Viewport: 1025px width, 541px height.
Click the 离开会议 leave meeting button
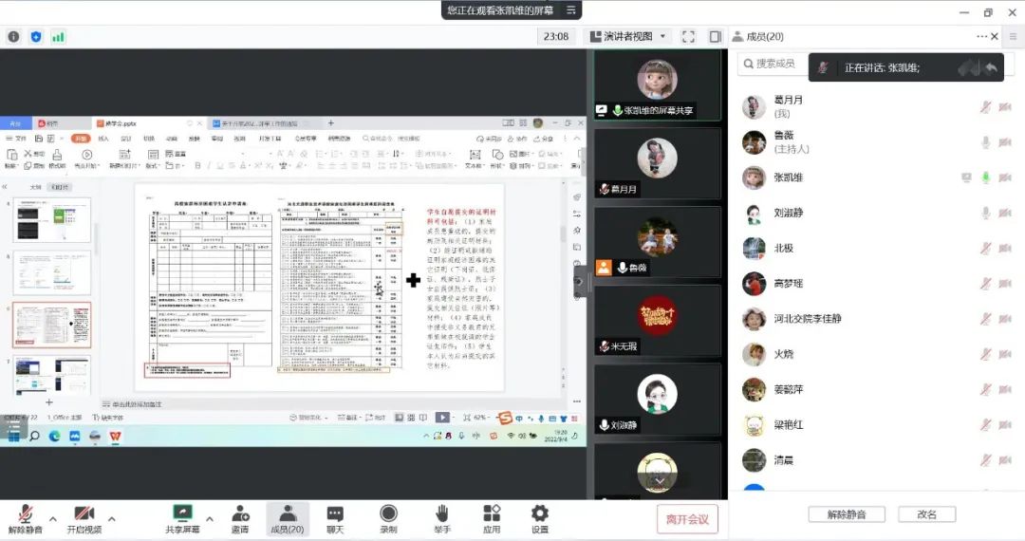[x=687, y=519]
